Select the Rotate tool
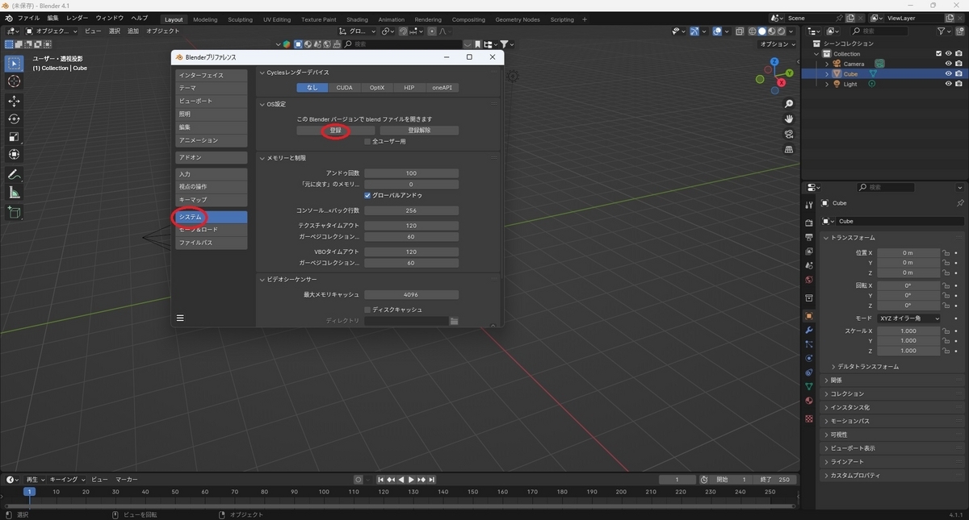 (14, 119)
